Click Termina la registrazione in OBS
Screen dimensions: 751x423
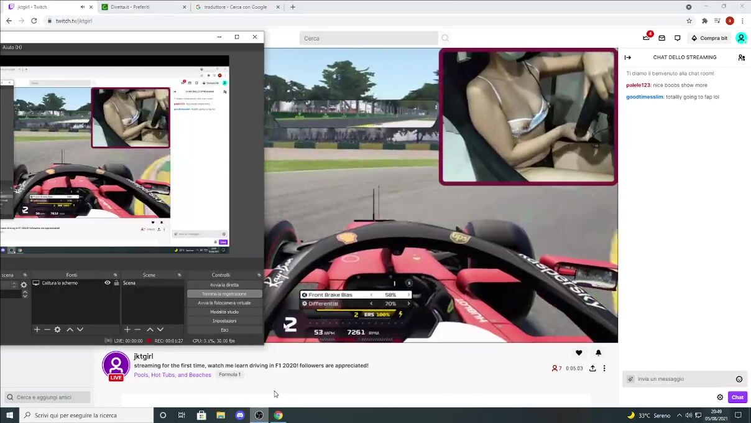point(224,294)
